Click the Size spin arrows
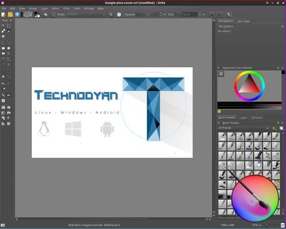 (199, 14)
